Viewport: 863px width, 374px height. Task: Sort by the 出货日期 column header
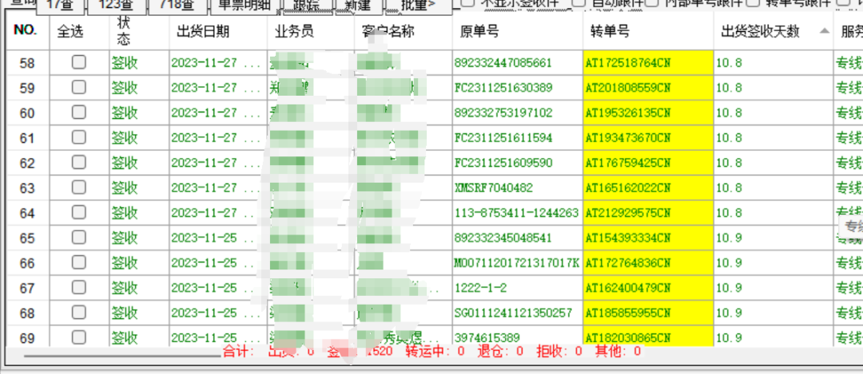203,32
